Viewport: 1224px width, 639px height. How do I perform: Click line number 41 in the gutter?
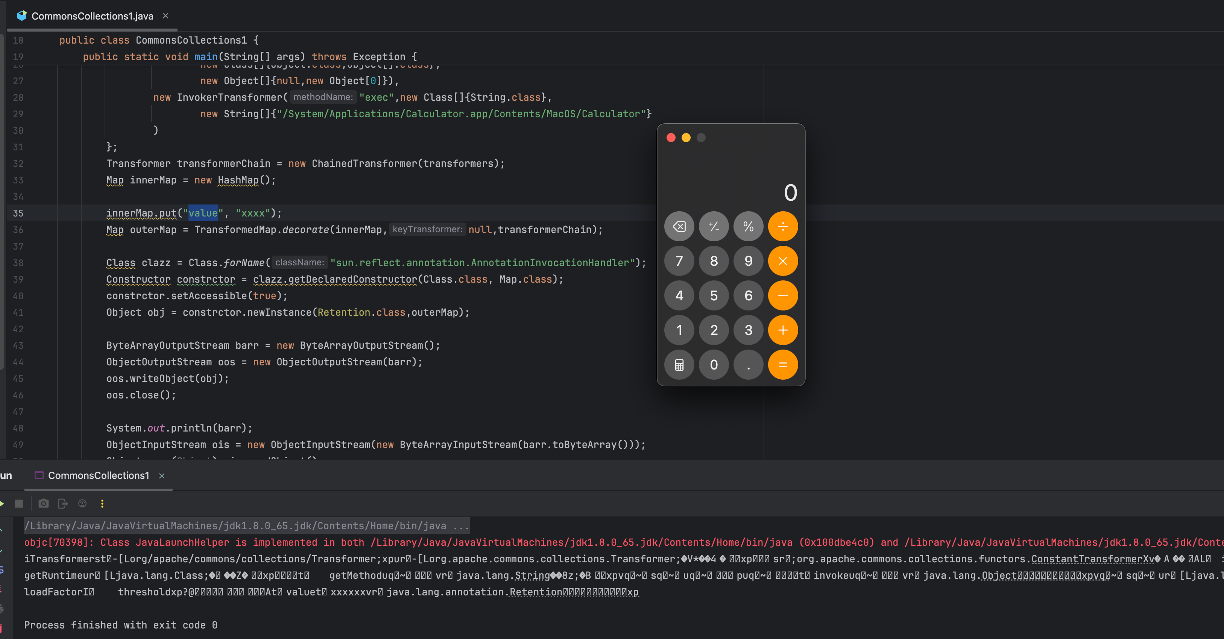(18, 312)
